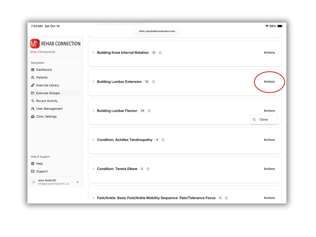This screenshot has width=316, height=237.
Task: Click the lock icon on Building Lumbar Extension
Action: click(x=154, y=82)
